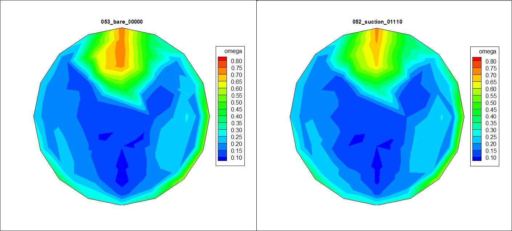Image resolution: width=512 pixels, height=231 pixels.
Task: Select the 0.50 label in left legend
Action: 237,102
